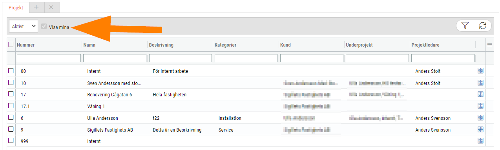The image size is (500, 150).
Task: Toggle the Visa mina checkbox
Action: click(x=44, y=27)
